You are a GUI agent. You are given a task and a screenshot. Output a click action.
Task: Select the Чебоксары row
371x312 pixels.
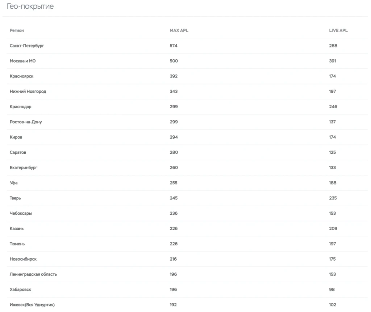coord(187,214)
